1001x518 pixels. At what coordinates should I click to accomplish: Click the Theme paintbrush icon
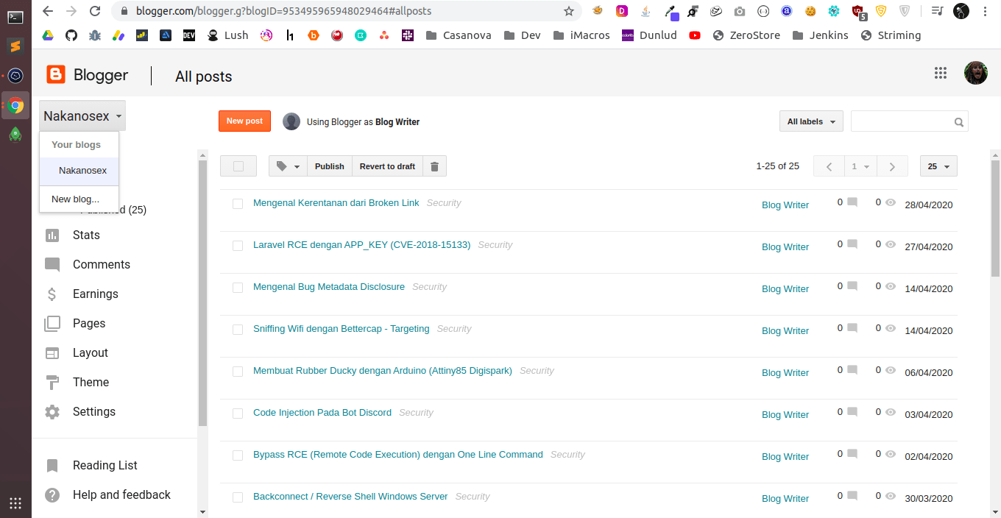52,382
